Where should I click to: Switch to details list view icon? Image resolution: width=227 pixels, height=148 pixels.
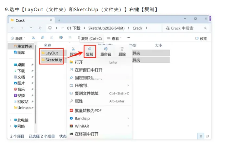(201, 136)
